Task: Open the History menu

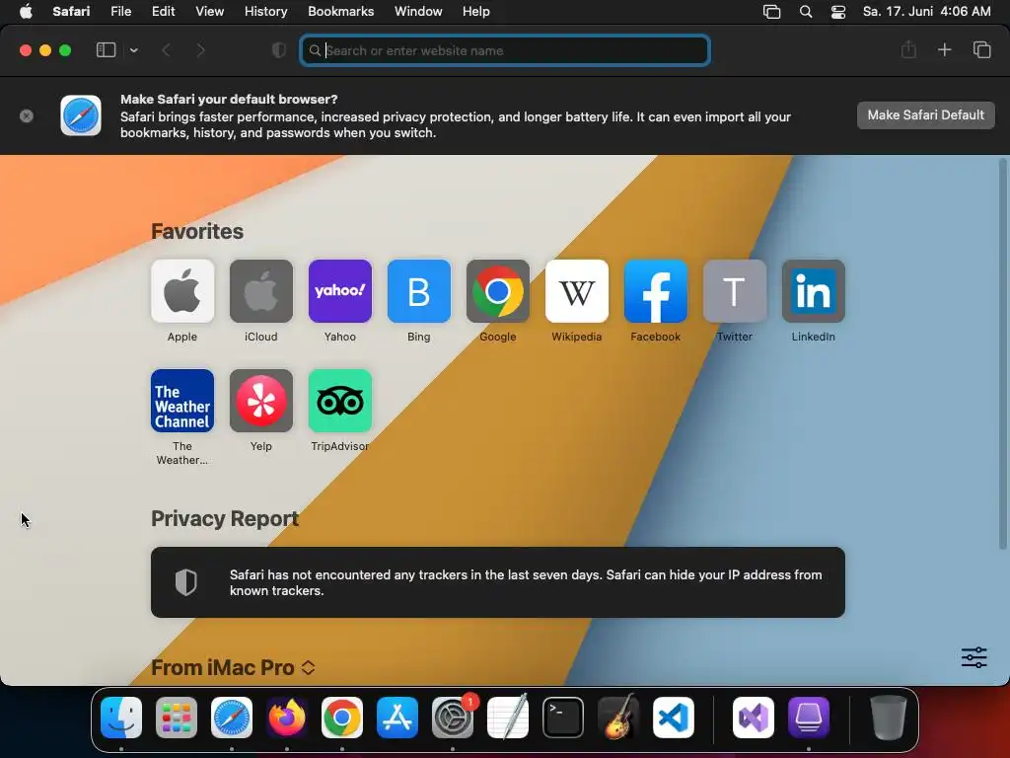Action: tap(265, 12)
